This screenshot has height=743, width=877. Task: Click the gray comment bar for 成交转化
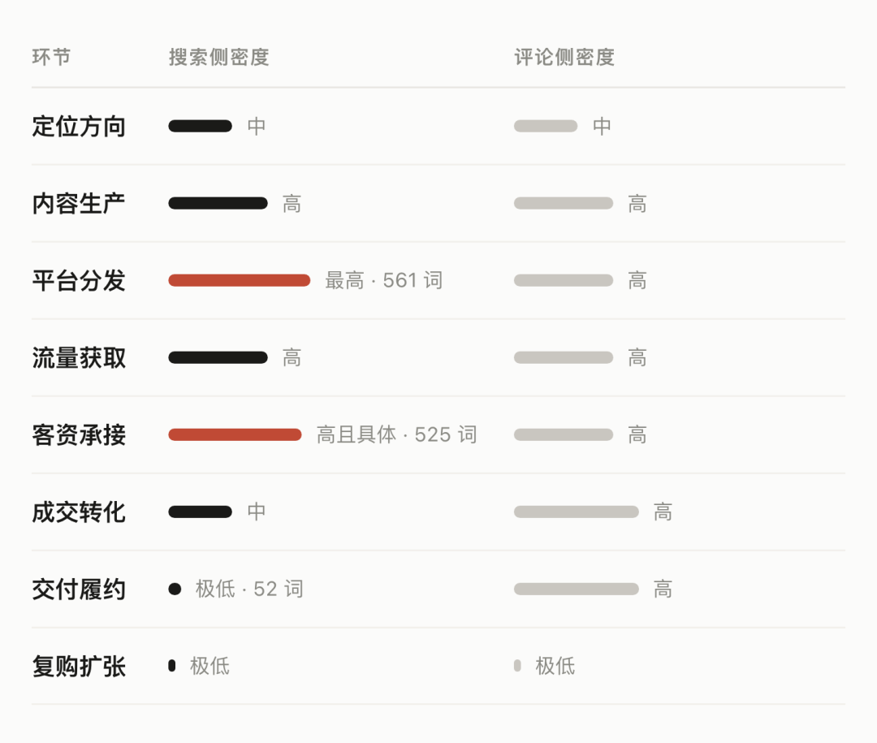click(x=577, y=512)
